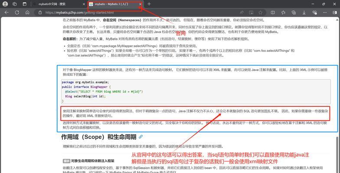Open the browser profile avatar
The width and height of the screenshot is (340, 173).
[x=5, y=4]
